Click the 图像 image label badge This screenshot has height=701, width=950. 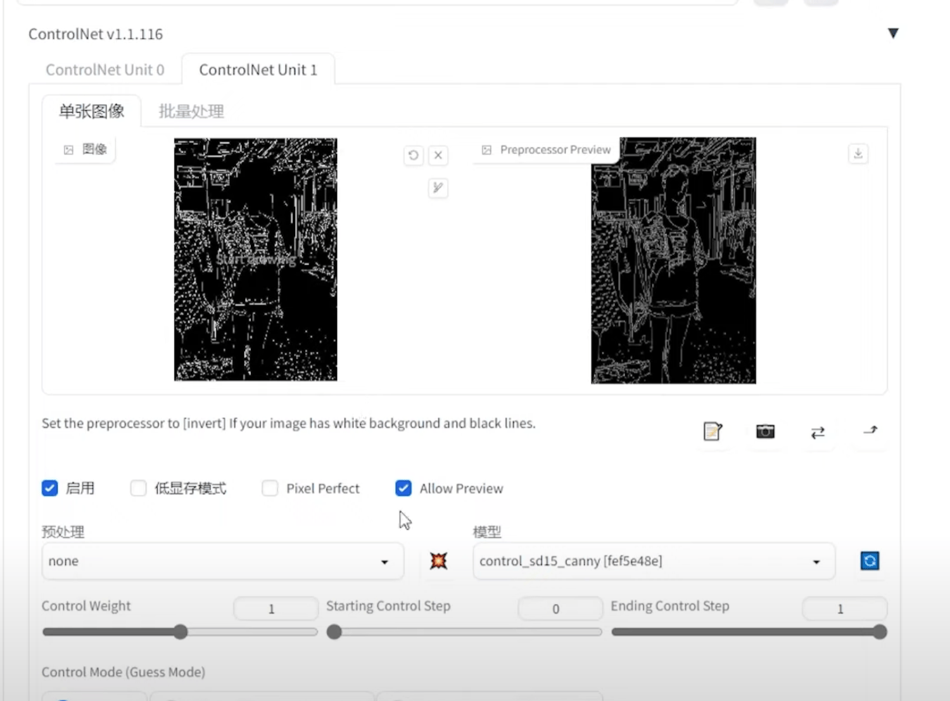coord(85,149)
